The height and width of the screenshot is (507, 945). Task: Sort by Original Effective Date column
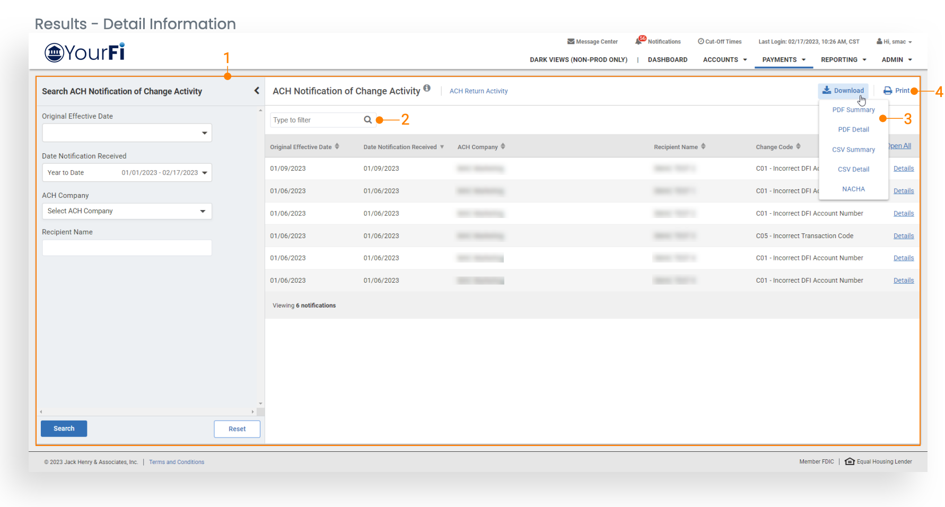point(337,147)
